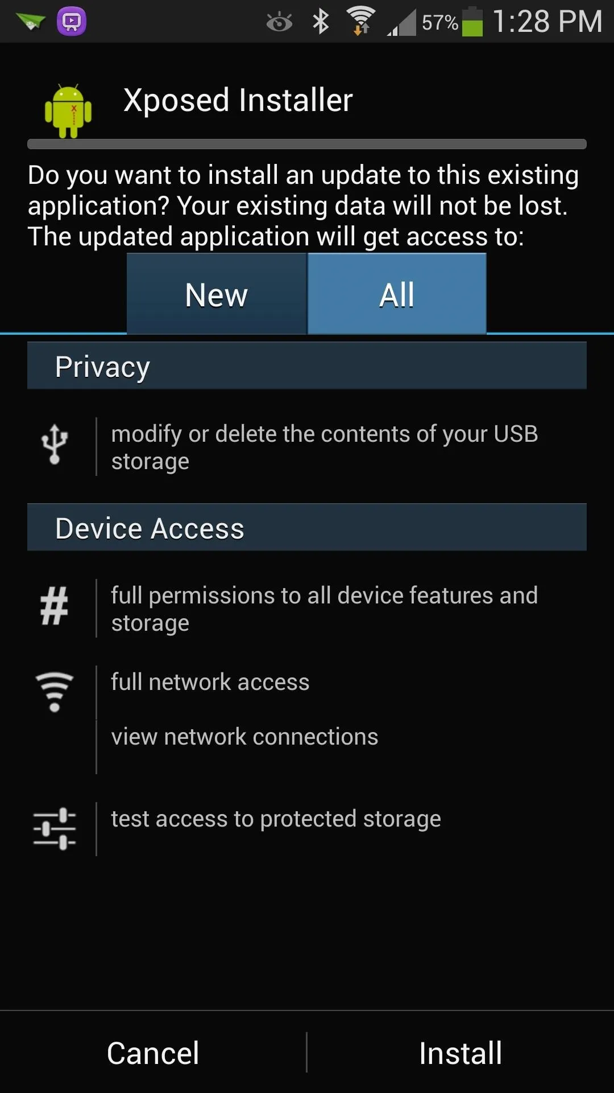Tap the smart stay eye icon

(279, 22)
